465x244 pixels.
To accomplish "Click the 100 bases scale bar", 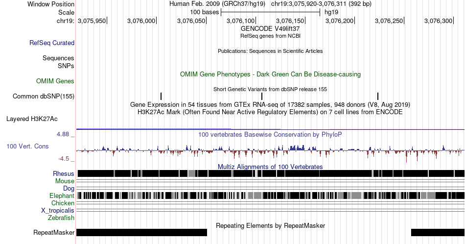I will click(271, 12).
